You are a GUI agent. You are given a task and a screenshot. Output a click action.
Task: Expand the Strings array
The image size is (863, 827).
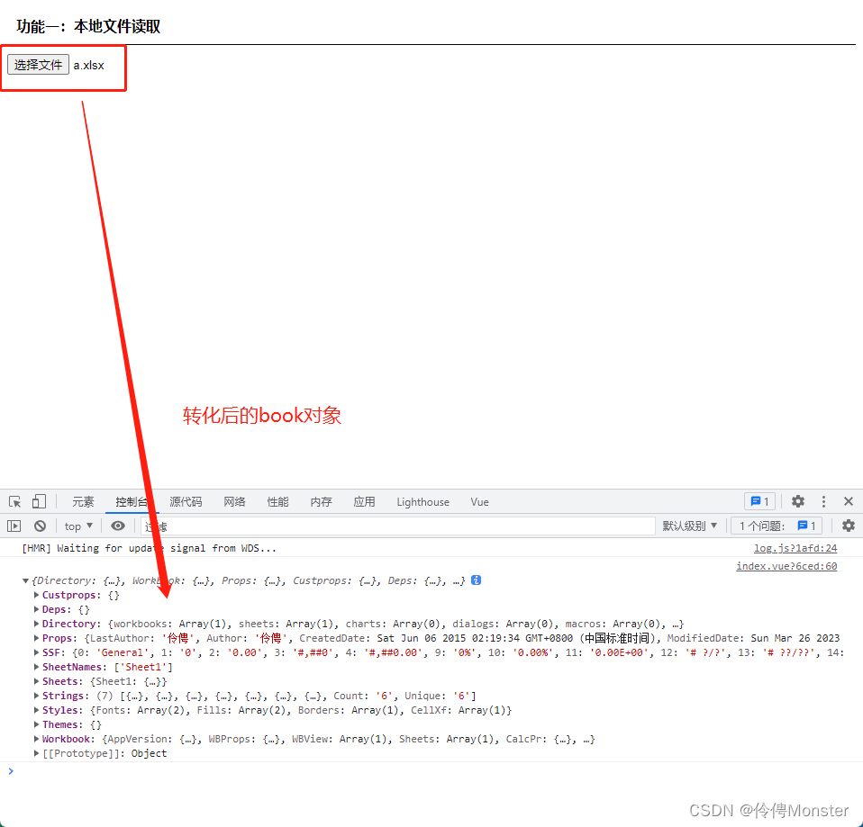point(36,696)
